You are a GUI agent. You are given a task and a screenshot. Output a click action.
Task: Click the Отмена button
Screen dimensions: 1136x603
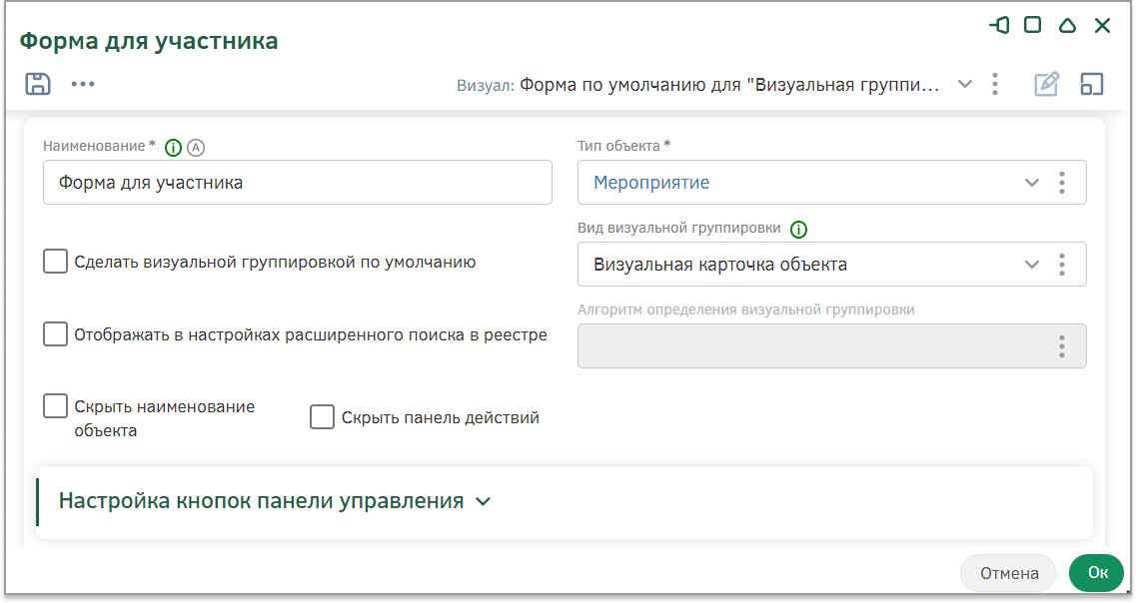tap(1009, 573)
